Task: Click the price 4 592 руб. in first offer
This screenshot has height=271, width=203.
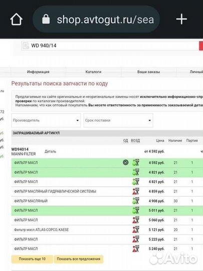Action: pyautogui.click(x=156, y=163)
